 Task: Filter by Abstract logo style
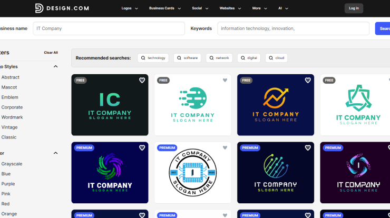click(x=10, y=77)
